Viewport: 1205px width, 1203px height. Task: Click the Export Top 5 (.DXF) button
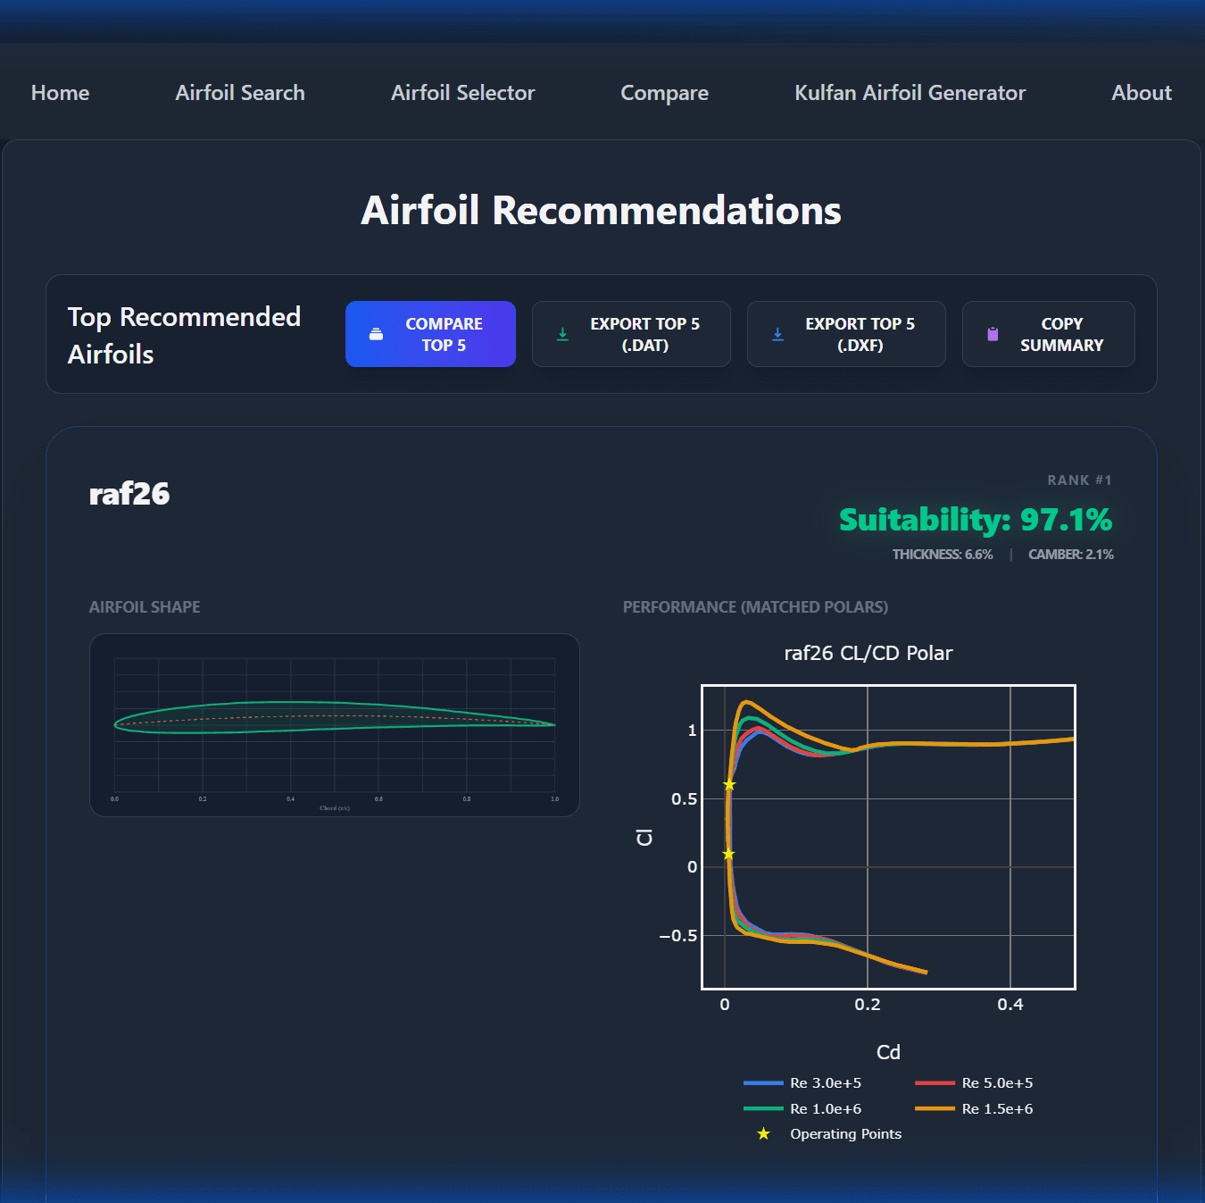[x=845, y=333]
